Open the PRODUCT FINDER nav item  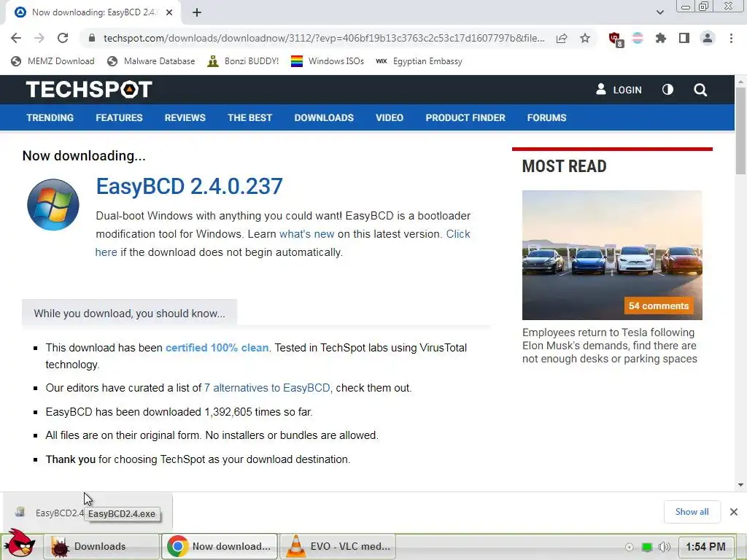pyautogui.click(x=465, y=117)
